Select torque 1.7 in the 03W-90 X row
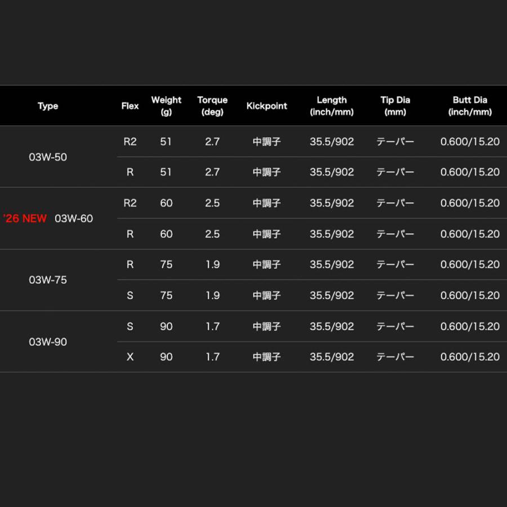 coord(213,357)
